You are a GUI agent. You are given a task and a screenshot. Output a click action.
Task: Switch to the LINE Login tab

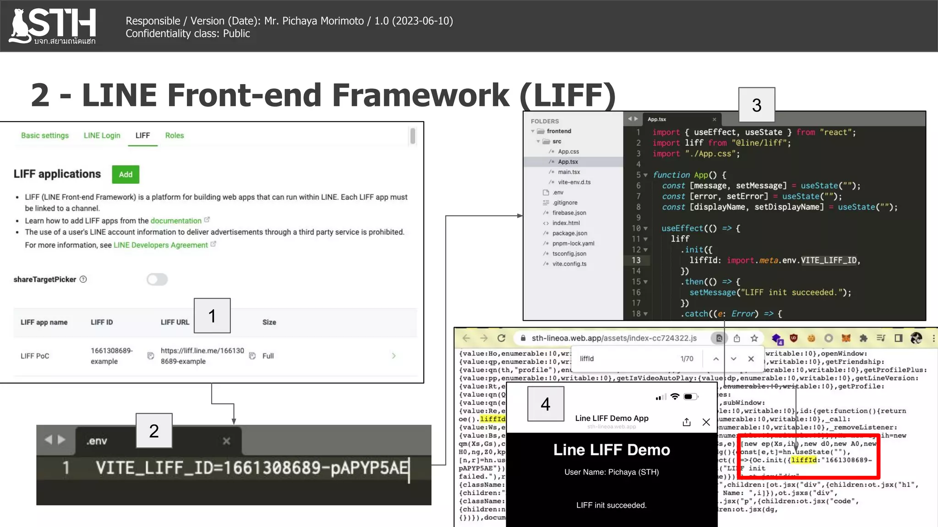point(102,135)
